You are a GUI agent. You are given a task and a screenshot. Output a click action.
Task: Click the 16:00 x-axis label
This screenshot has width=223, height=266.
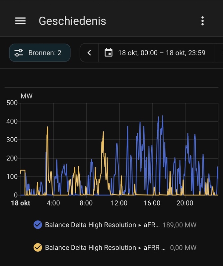tap(152, 203)
